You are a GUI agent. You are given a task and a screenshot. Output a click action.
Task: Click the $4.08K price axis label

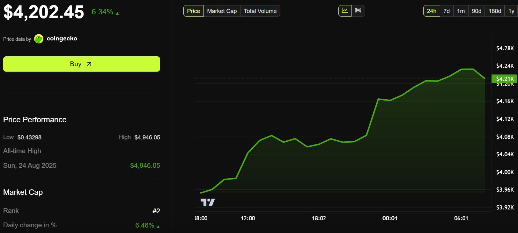(x=505, y=137)
